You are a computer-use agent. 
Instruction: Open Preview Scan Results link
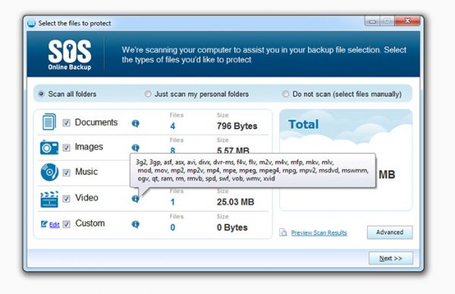319,233
